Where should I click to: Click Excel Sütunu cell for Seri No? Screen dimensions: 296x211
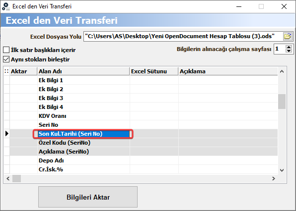(154, 125)
